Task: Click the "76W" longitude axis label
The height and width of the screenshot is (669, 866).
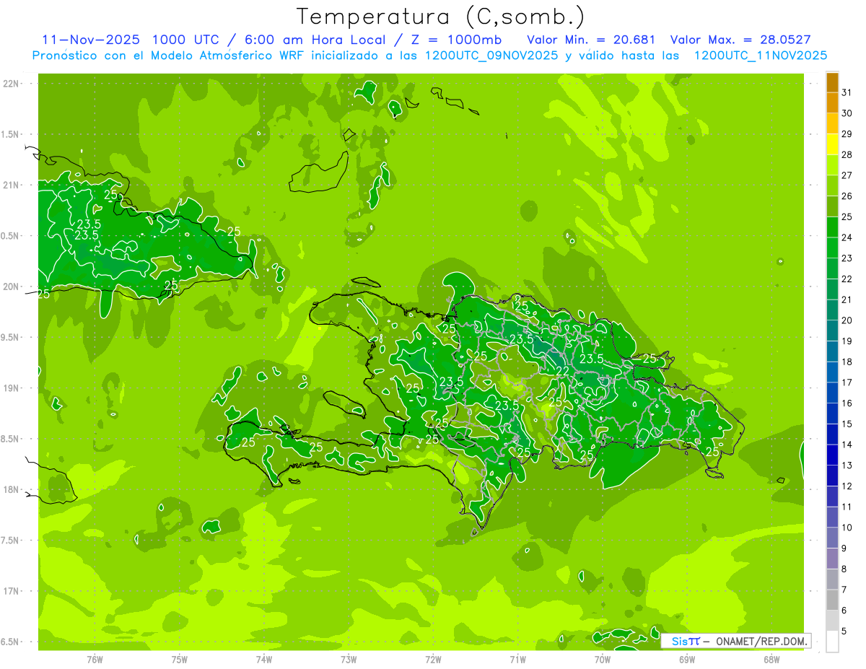Action: (95, 660)
